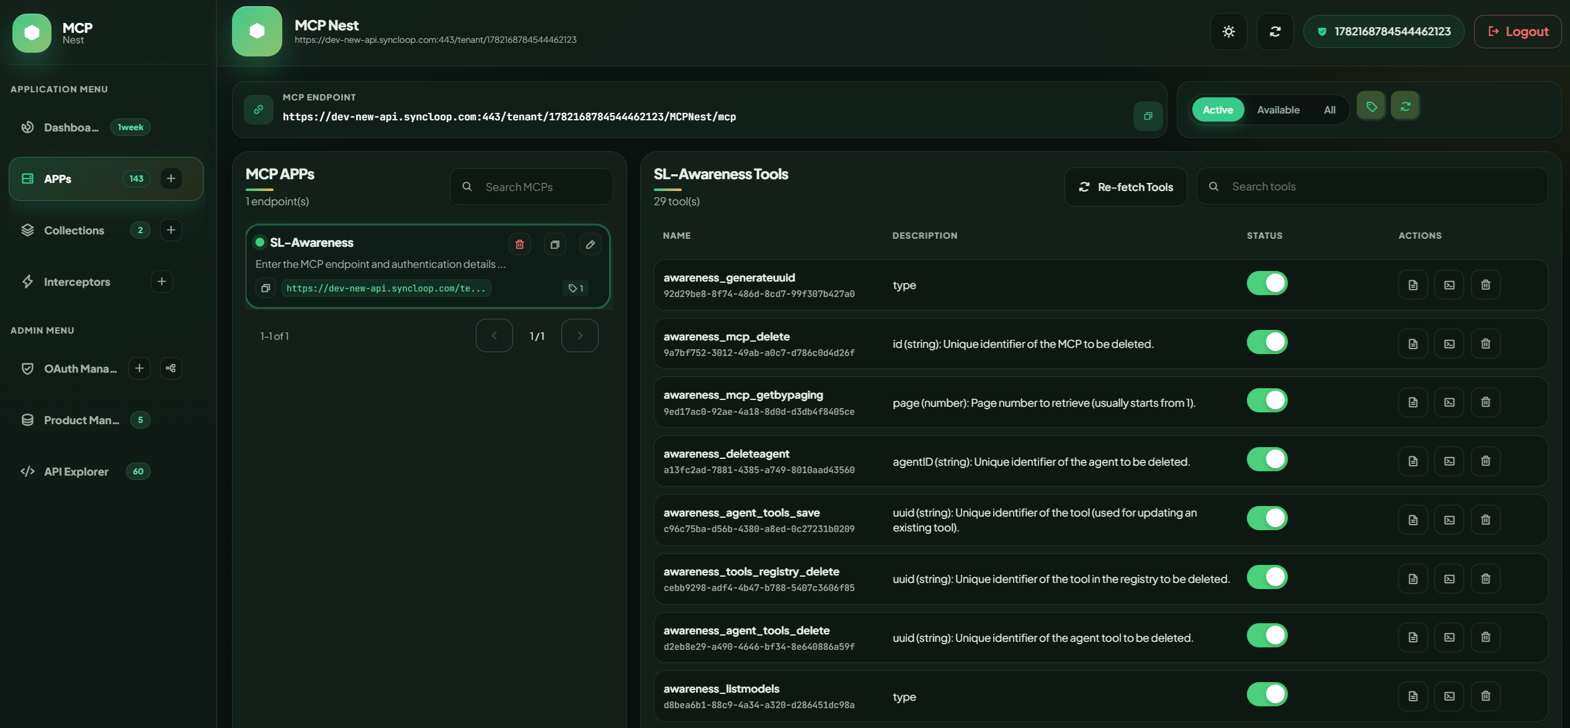Viewport: 1570px width, 728px height.
Task: Open OAuth Manager connections graph icon
Action: [171, 368]
